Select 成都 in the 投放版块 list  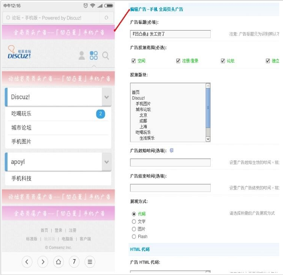(x=143, y=121)
